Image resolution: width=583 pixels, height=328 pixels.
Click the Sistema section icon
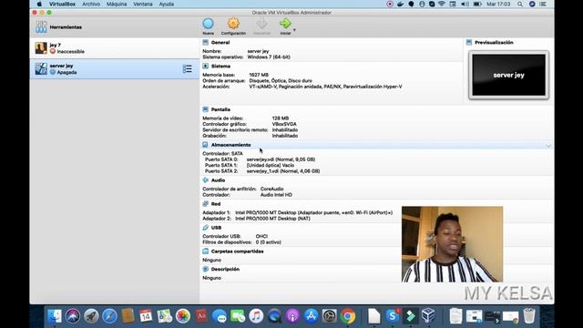coord(205,66)
